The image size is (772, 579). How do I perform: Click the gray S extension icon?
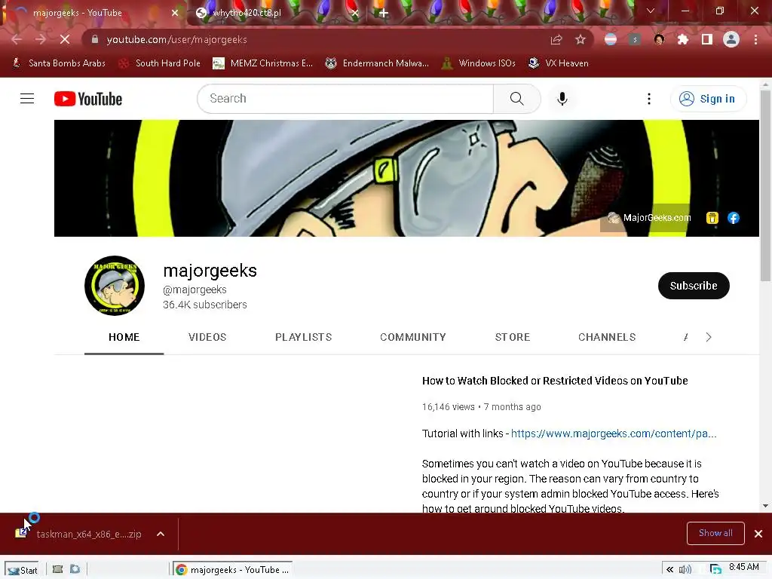635,39
